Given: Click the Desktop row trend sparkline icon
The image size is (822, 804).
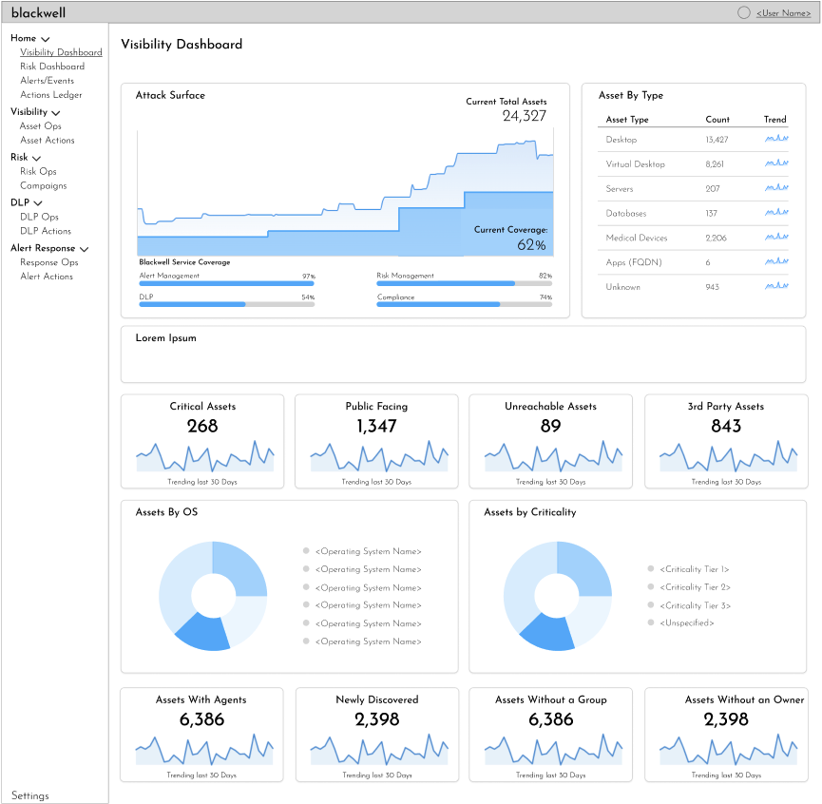Looking at the screenshot, I should pyautogui.click(x=776, y=139).
